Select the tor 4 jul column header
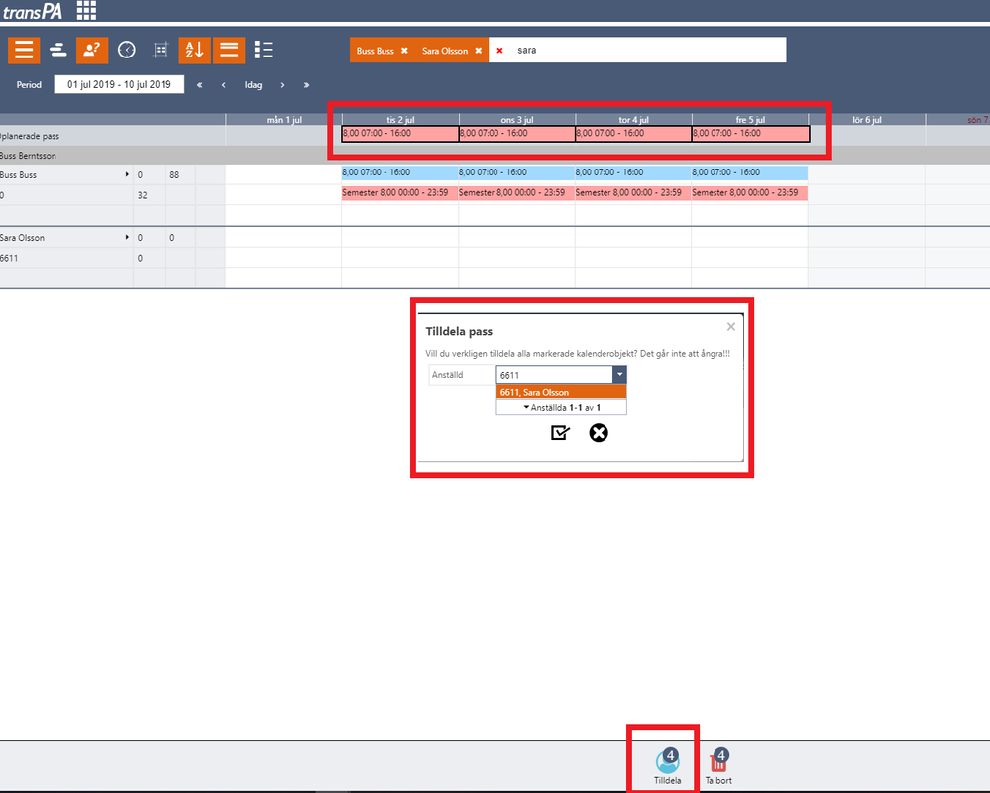 point(633,119)
